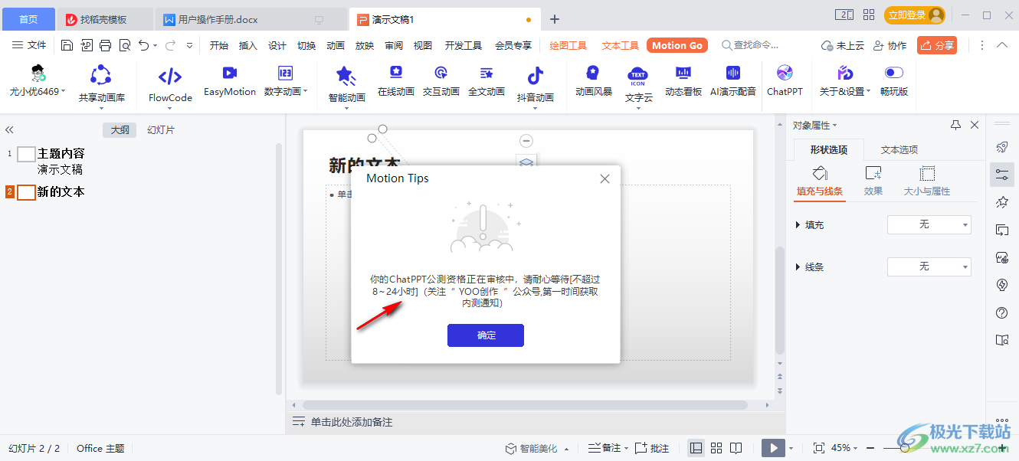Open the 共享动画库 shared animation library
The image size is (1019, 461).
click(101, 83)
